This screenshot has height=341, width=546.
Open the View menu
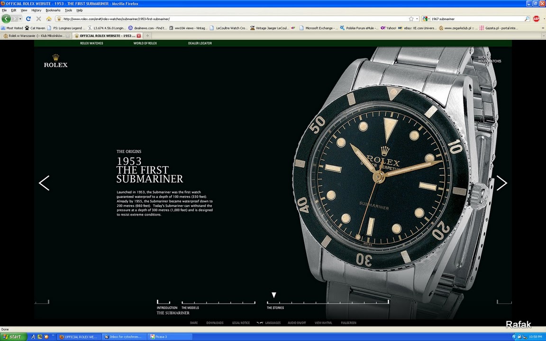click(24, 10)
